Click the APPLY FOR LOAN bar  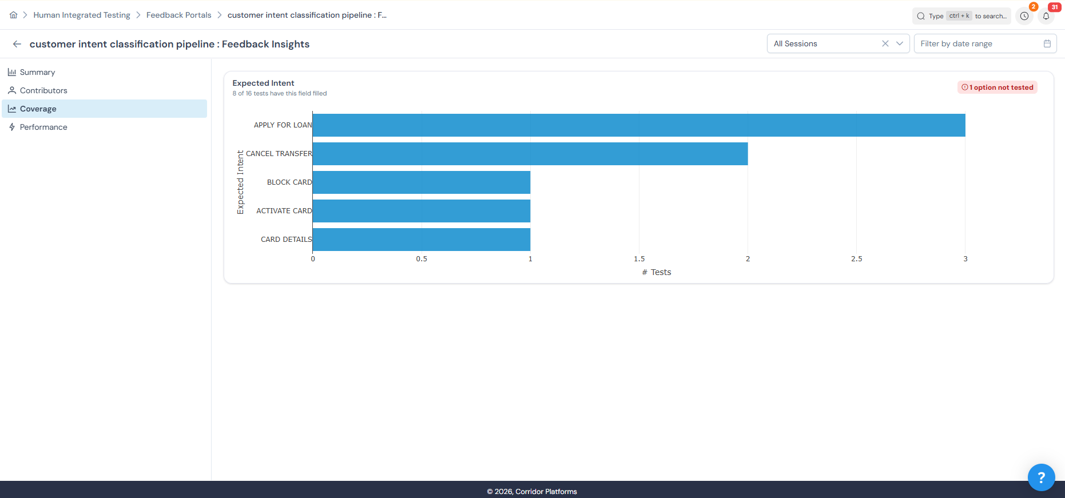tap(638, 125)
